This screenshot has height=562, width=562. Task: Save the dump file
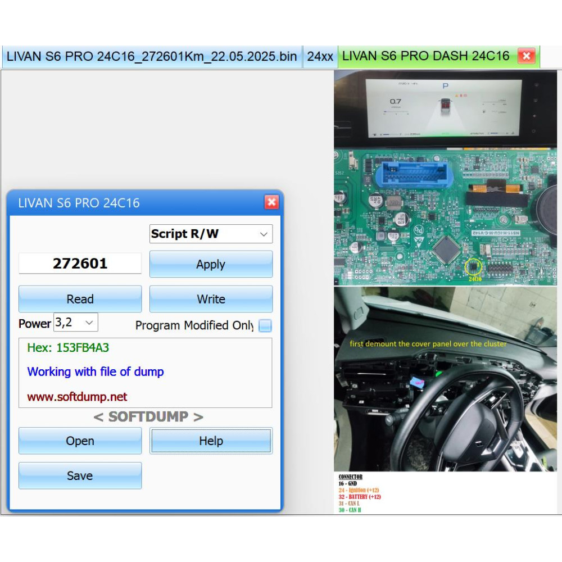80,475
